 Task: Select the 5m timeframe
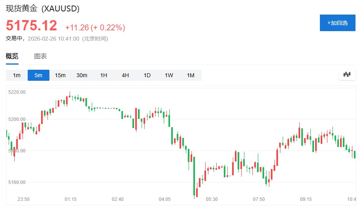(38, 75)
